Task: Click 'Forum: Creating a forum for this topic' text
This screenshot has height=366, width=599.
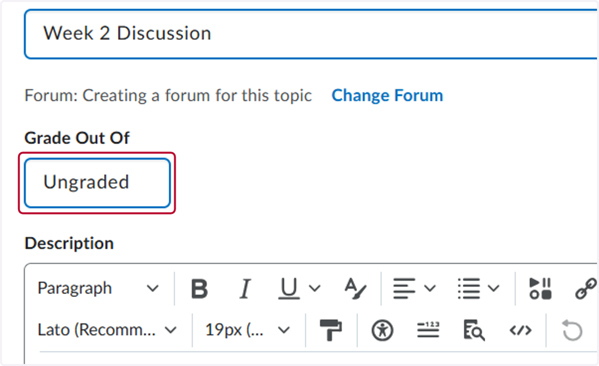Action: pos(168,95)
